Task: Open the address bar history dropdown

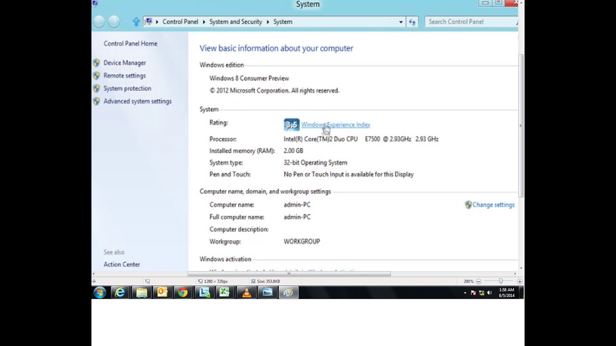Action: 401,22
